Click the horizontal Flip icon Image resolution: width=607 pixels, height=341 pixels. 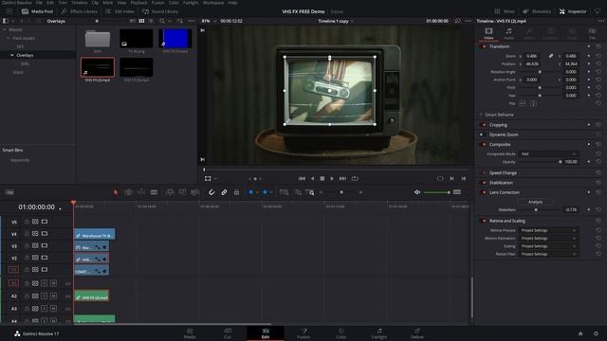pos(523,103)
